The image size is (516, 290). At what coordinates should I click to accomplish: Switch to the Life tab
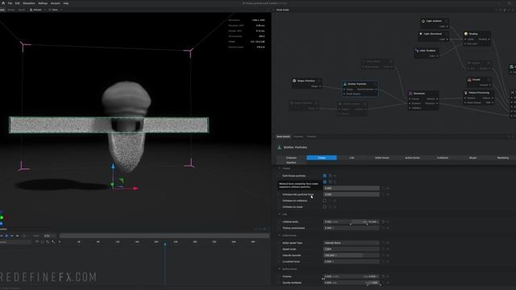tap(352, 158)
